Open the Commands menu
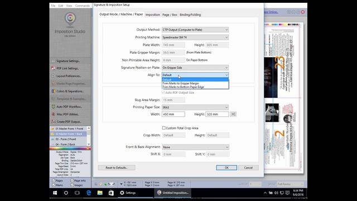This screenshot has height=201, width=357. tap(82, 6)
